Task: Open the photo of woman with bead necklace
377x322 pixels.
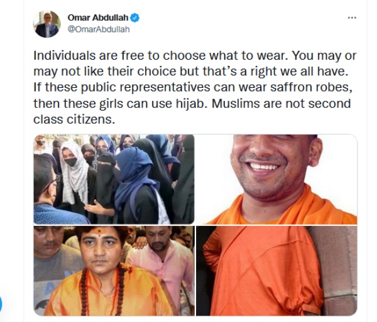Action: (x=114, y=271)
